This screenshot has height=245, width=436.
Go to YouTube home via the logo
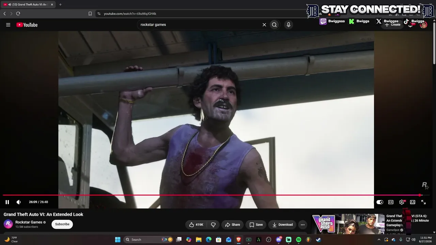pos(27,25)
